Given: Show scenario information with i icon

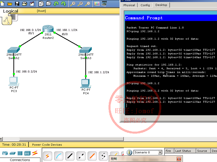Looking at the screenshot, I should pos(129,152).
